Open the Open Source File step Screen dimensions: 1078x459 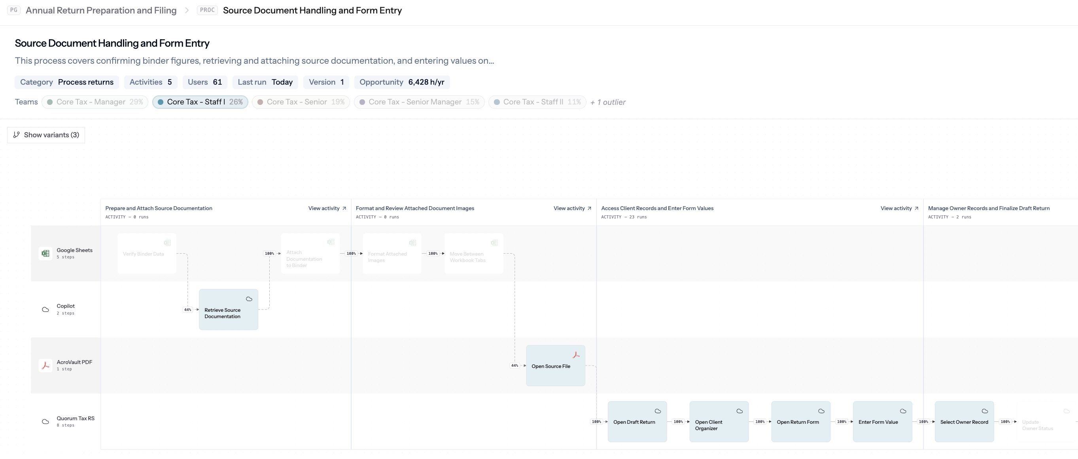tap(555, 366)
